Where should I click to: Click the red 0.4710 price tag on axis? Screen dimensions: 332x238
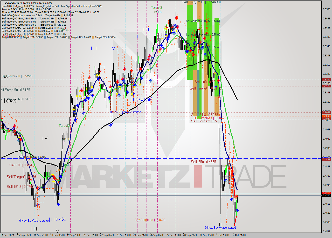(x=326, y=193)
